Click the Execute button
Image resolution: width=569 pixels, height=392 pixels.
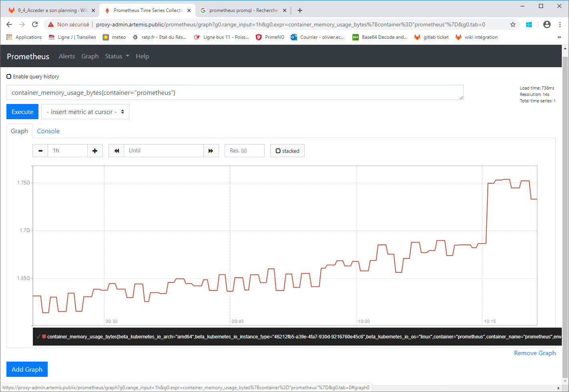click(22, 112)
